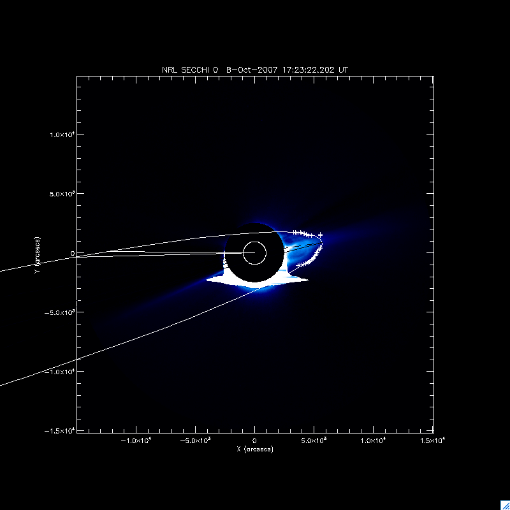Image resolution: width=510 pixels, height=510 pixels.
Task: Click the 1.0×10⁴ X-axis tick label
Action: [x=374, y=441]
